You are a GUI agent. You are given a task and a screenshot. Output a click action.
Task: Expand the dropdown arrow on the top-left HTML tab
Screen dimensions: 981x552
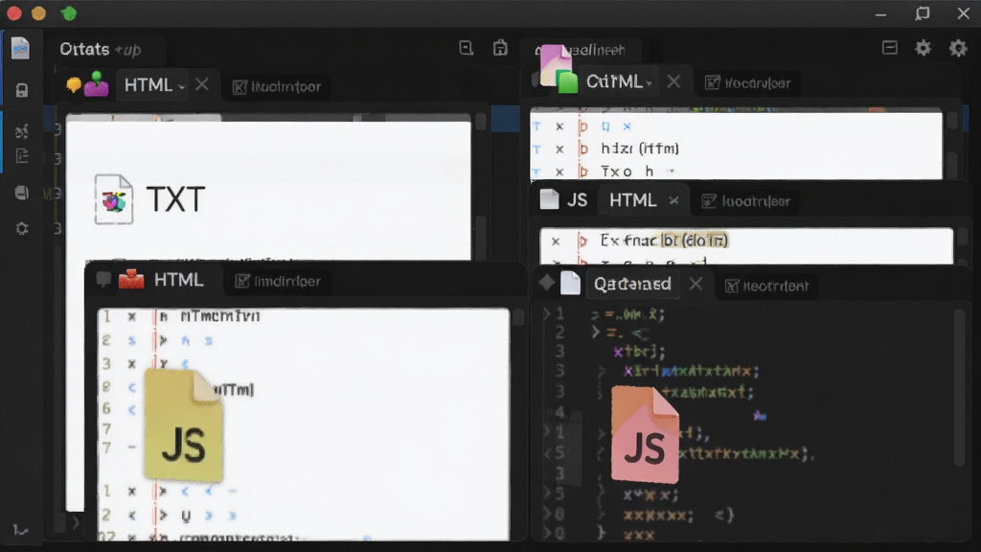181,87
